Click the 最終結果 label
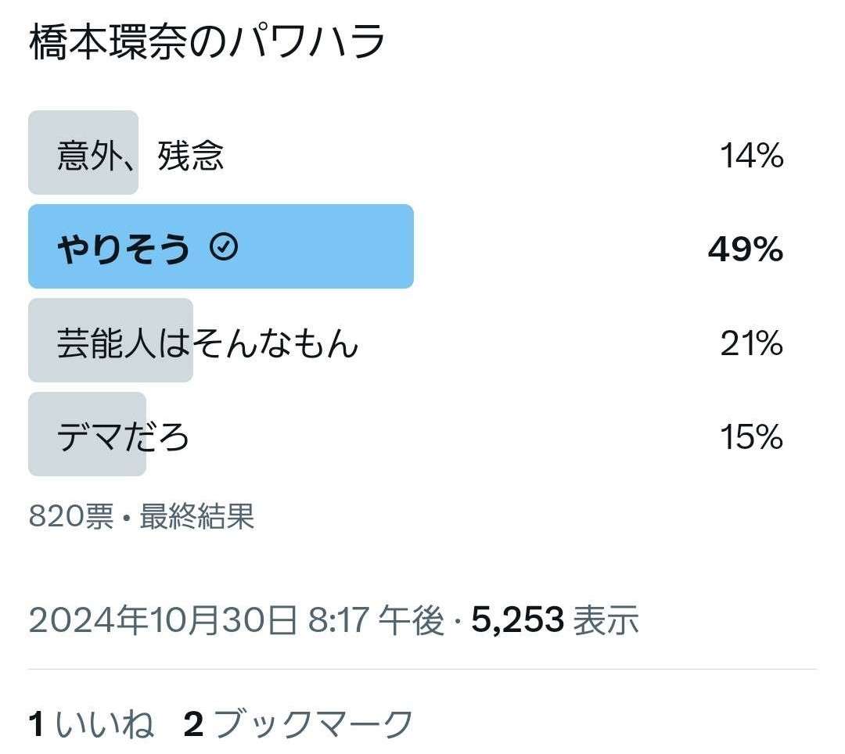Screen dimensions: 845x754 (x=196, y=516)
